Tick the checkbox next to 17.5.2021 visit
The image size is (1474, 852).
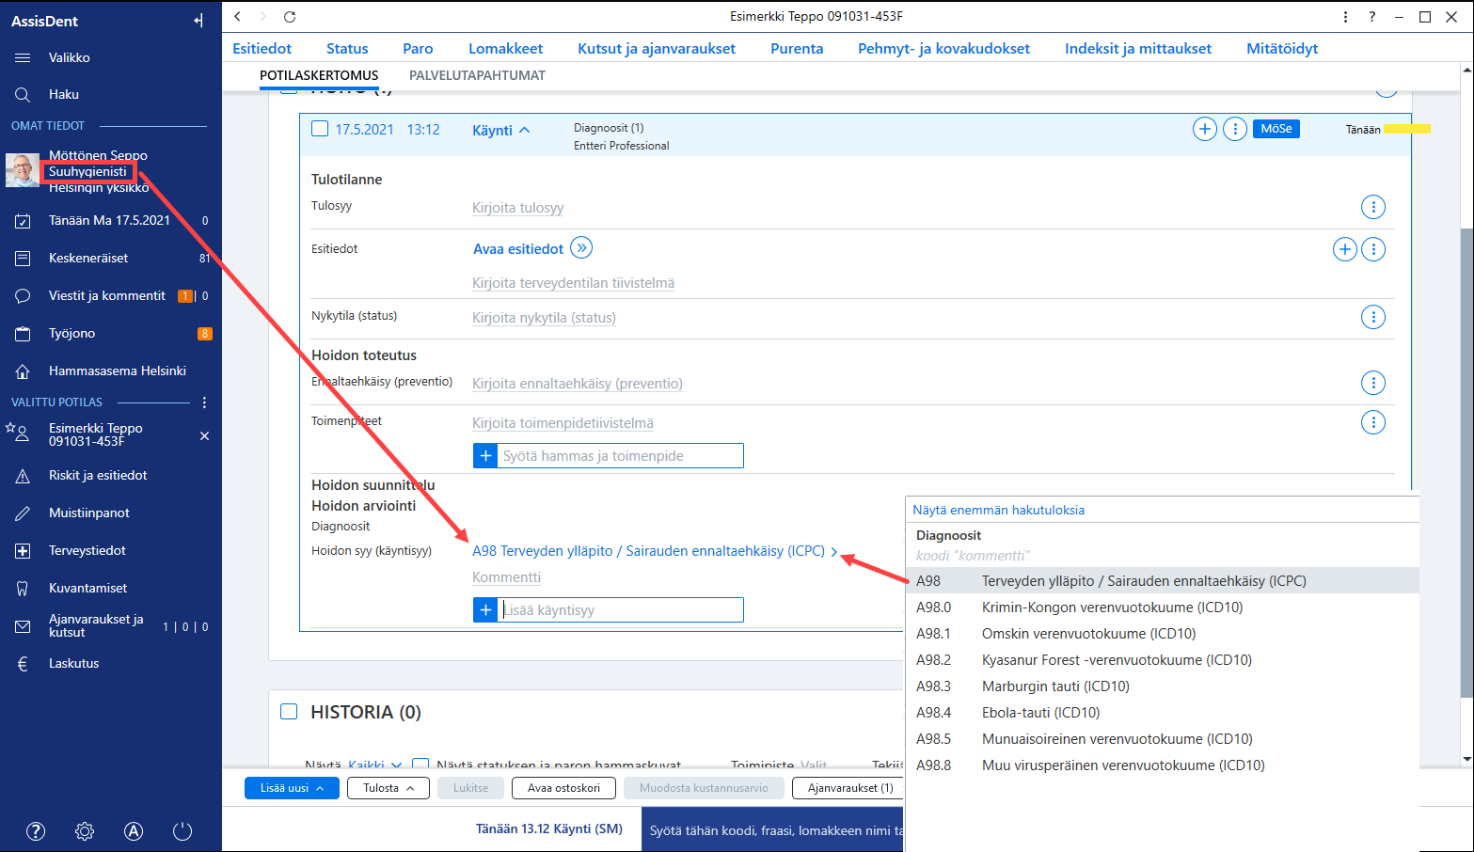pyautogui.click(x=320, y=129)
